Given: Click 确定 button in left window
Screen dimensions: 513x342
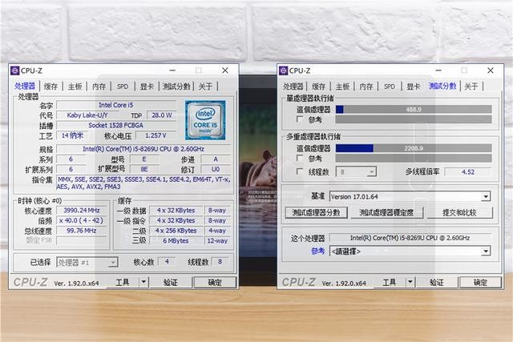Looking at the screenshot, I should pyautogui.click(x=215, y=282).
